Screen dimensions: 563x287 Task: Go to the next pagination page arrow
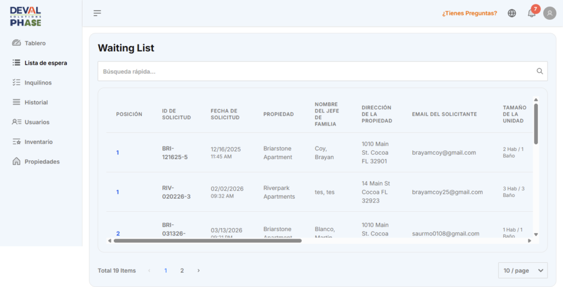198,271
